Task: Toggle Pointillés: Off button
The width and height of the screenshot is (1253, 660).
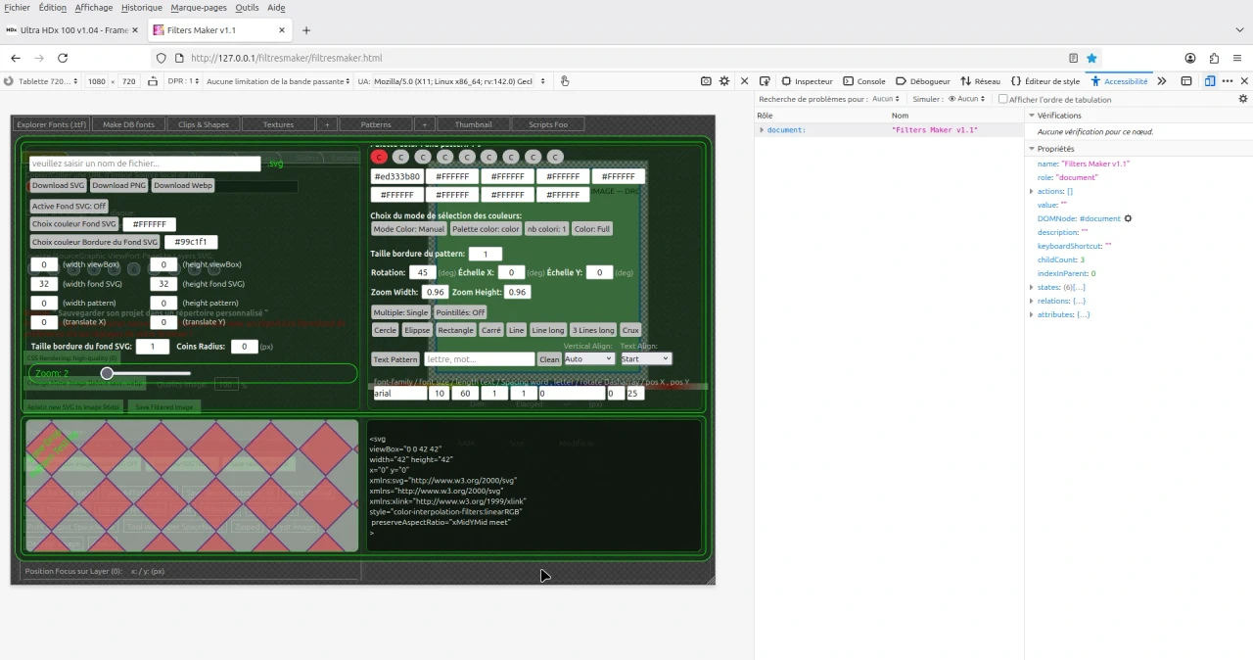Action: (x=460, y=312)
